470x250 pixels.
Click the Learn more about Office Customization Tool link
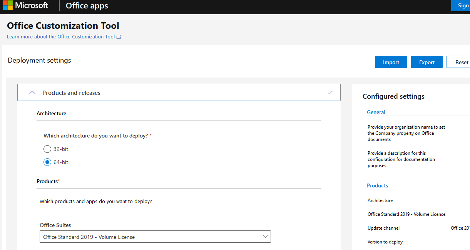(x=60, y=36)
